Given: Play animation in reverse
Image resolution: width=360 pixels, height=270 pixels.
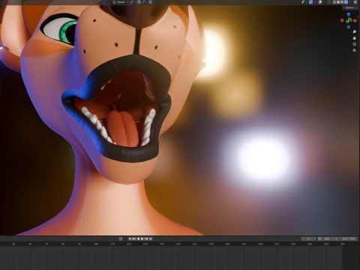Looking at the screenshot, I should click(x=138, y=238).
